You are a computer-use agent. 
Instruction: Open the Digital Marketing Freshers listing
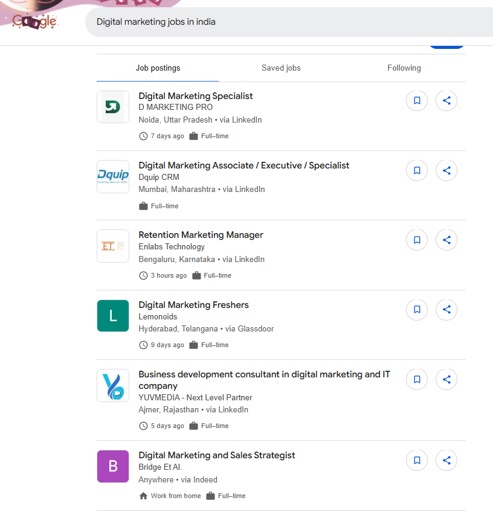[193, 305]
